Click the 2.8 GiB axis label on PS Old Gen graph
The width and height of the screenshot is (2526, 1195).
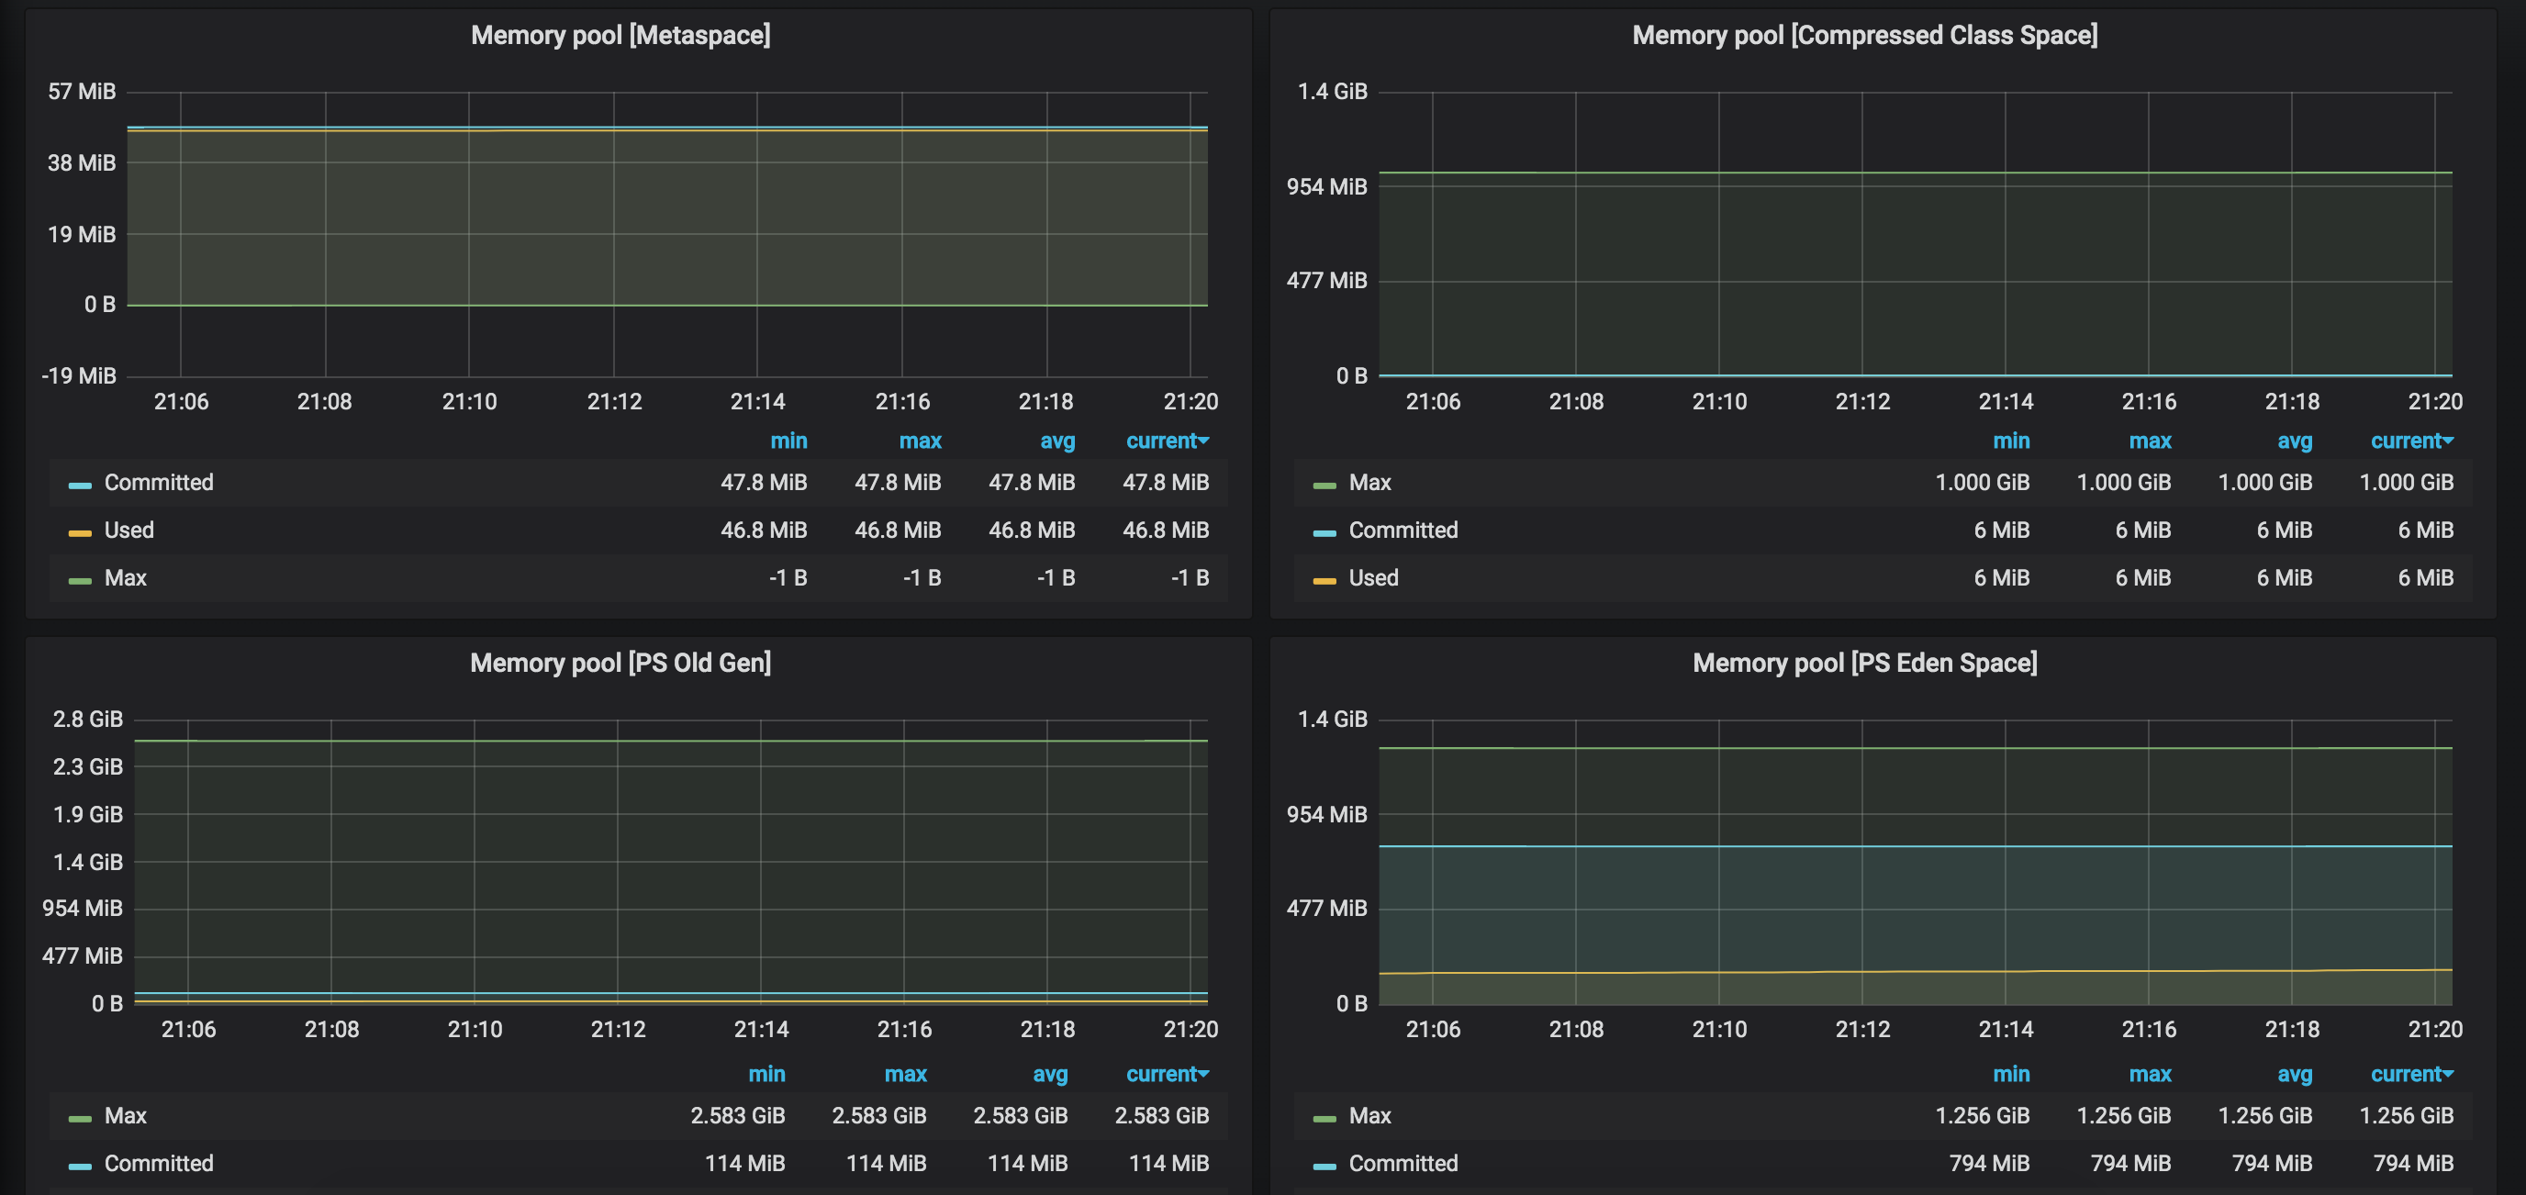coord(87,720)
